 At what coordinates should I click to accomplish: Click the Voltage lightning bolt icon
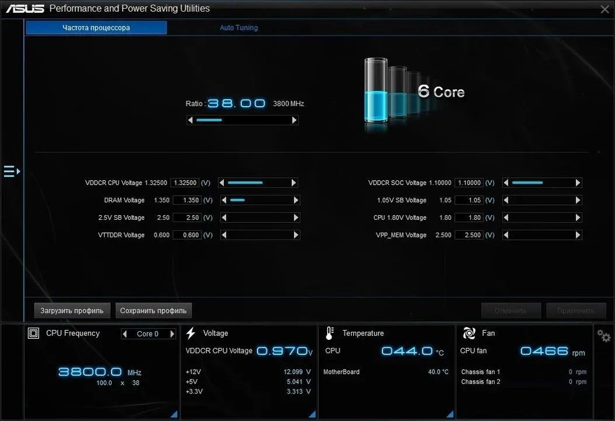(x=190, y=333)
